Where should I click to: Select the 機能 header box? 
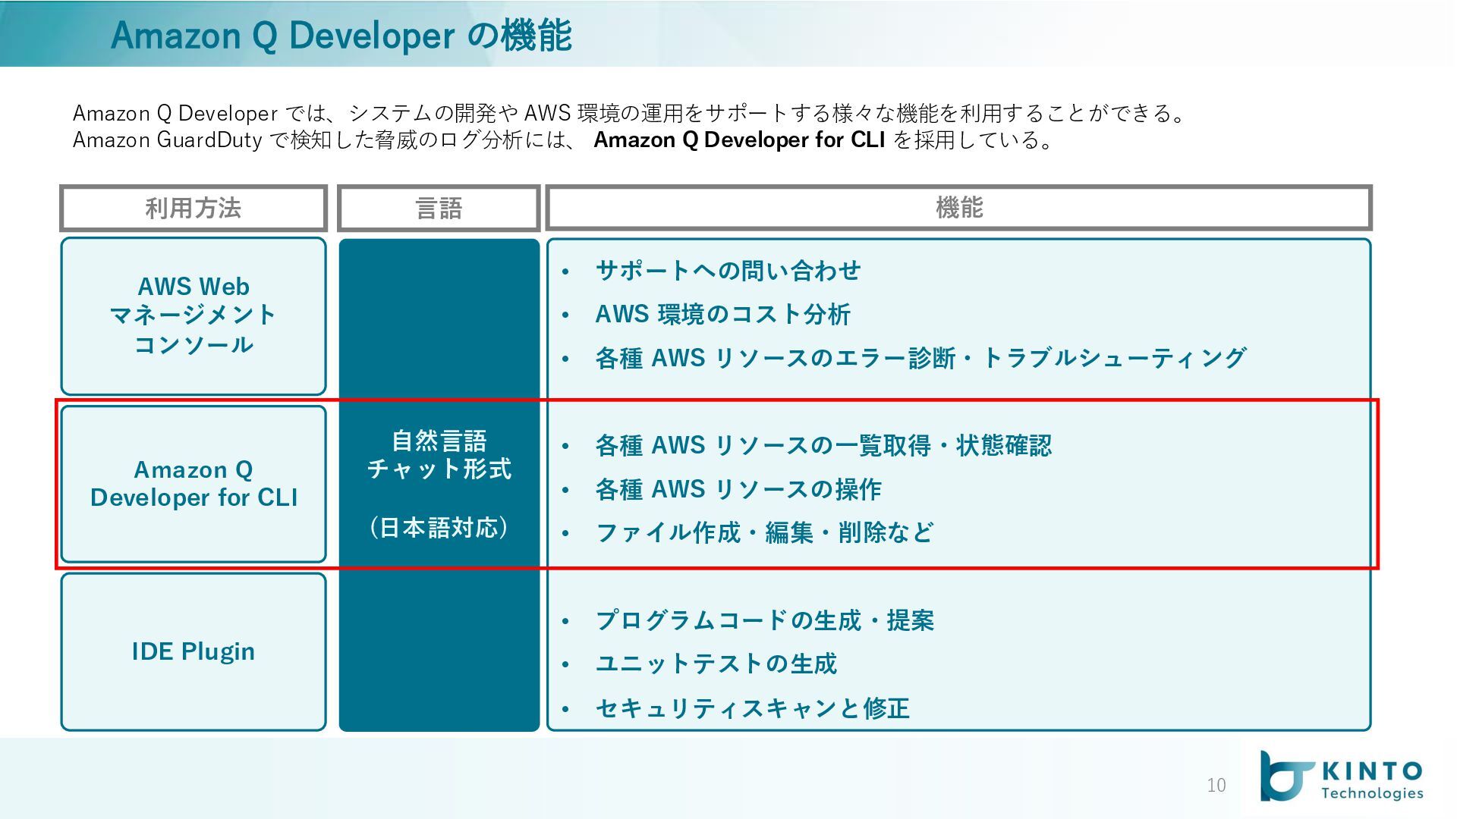point(958,208)
